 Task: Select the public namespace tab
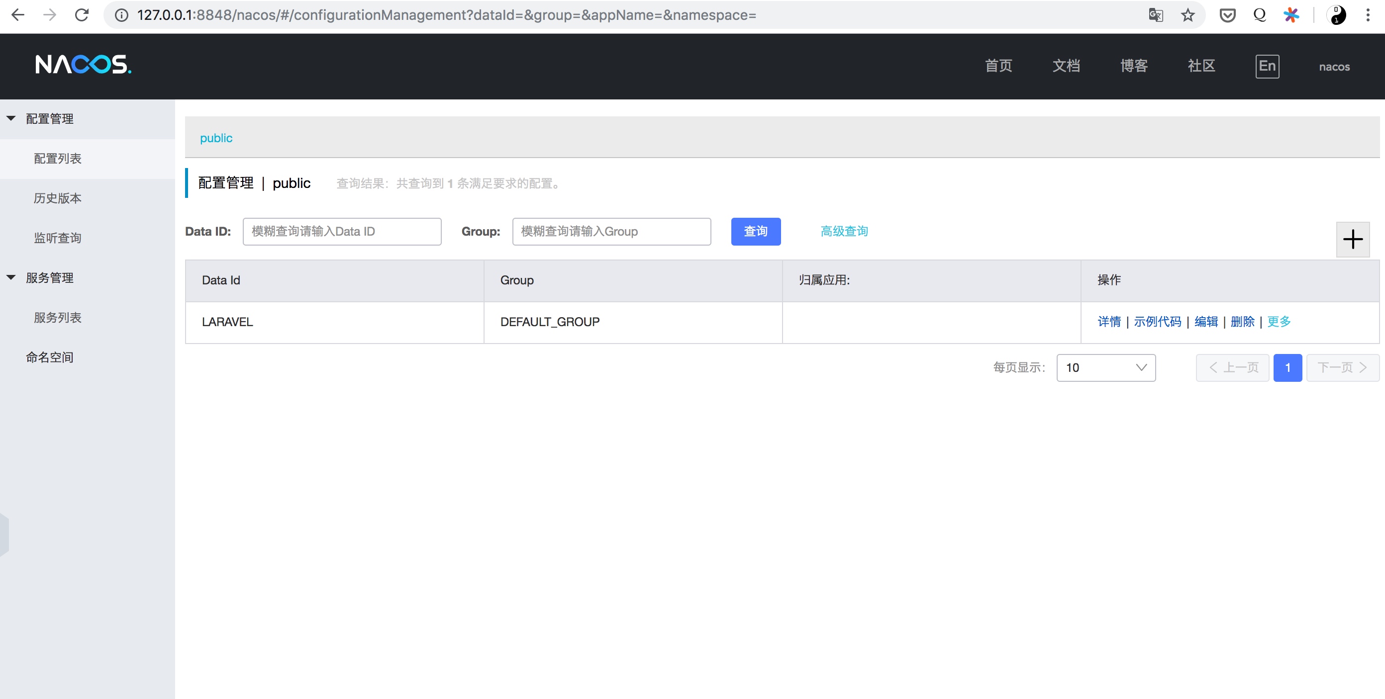coord(216,138)
